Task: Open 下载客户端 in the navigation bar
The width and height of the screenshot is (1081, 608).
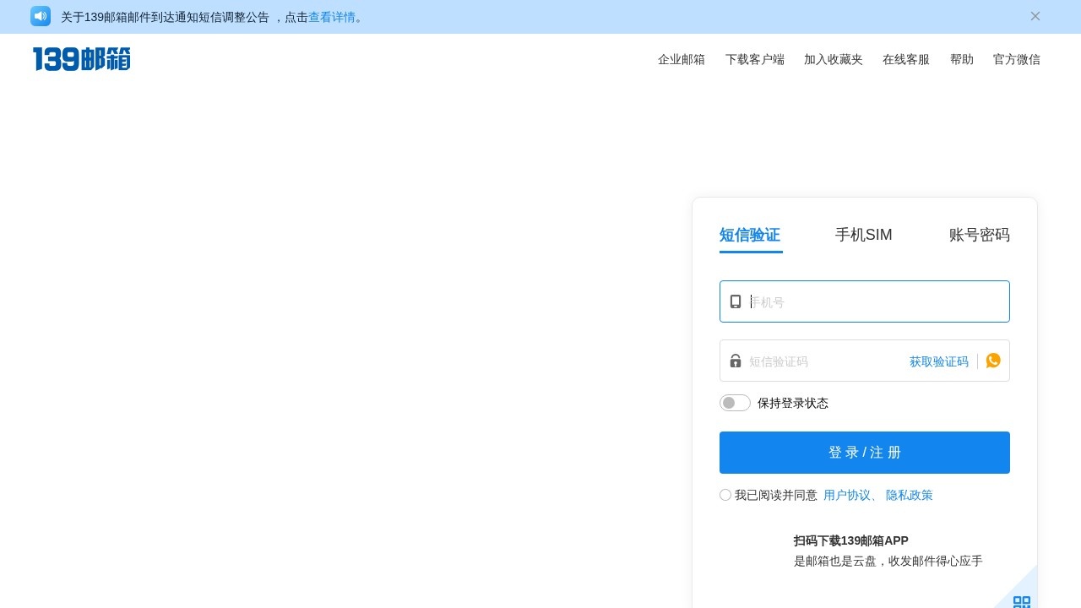Action: point(755,59)
